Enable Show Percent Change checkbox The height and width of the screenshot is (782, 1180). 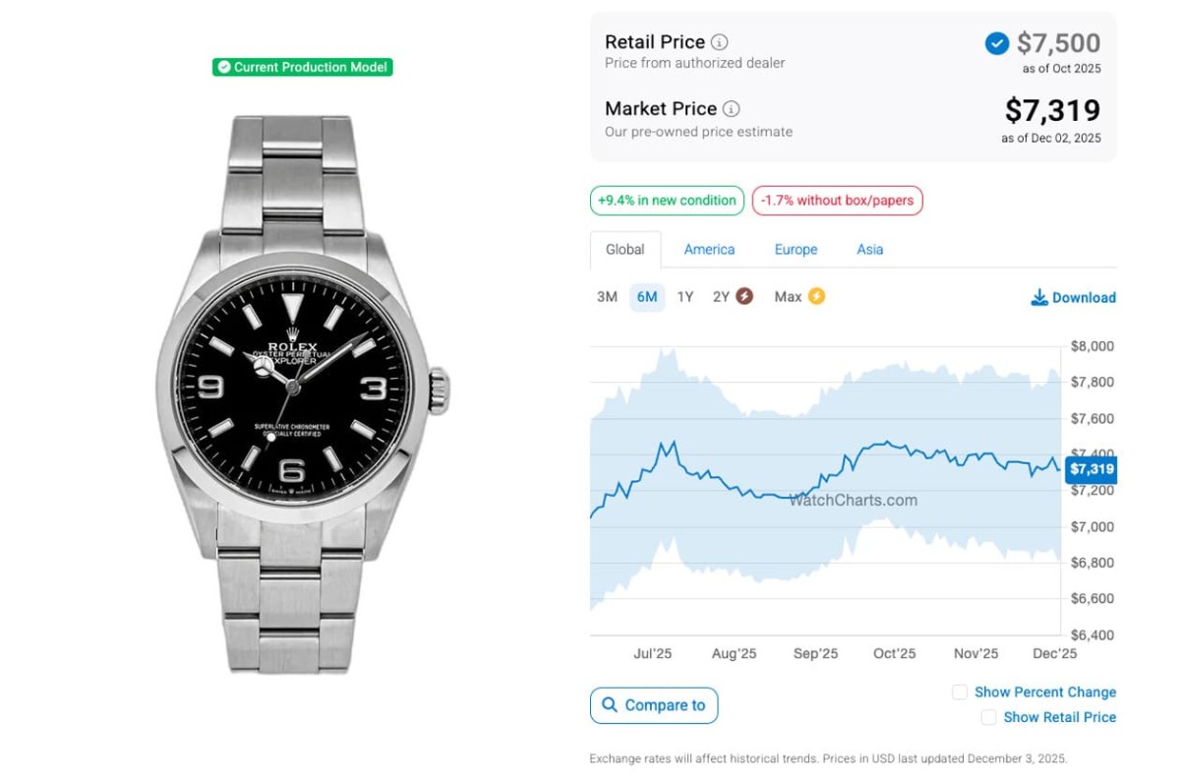(x=960, y=692)
